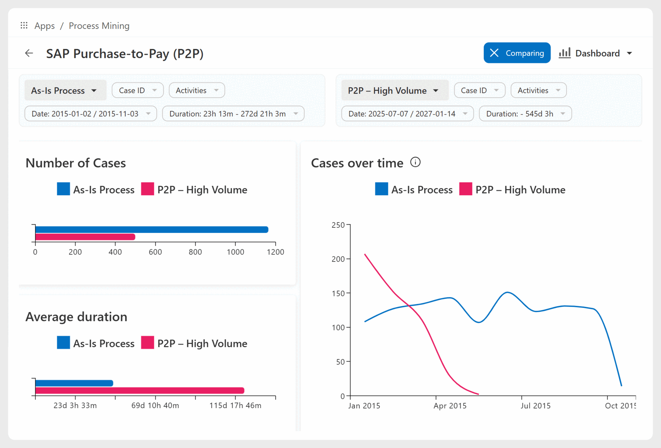Open the P2P – High Volume selector
This screenshot has width=661, height=448.
[395, 90]
